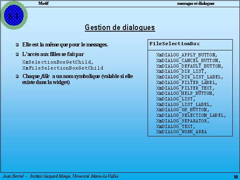Click the bullet beside 'L'accès aux filles'

pos(17,54)
